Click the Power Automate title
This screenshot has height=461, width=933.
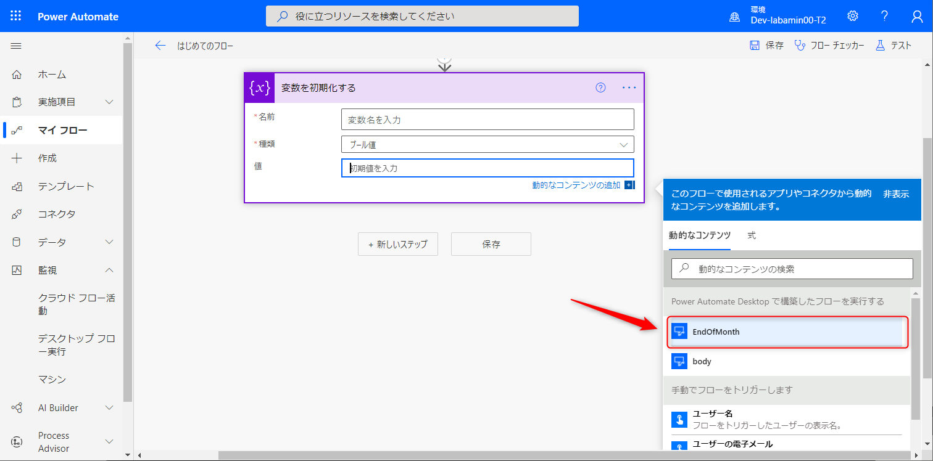pos(78,17)
